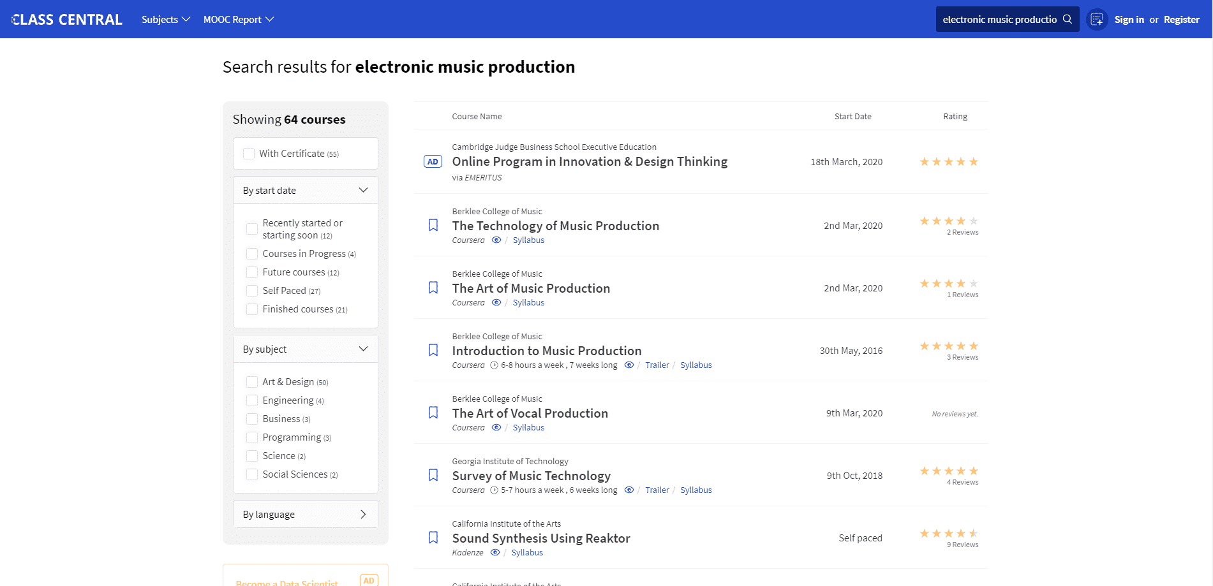Check Art & Design subject filter
1213x586 pixels.
(x=252, y=382)
